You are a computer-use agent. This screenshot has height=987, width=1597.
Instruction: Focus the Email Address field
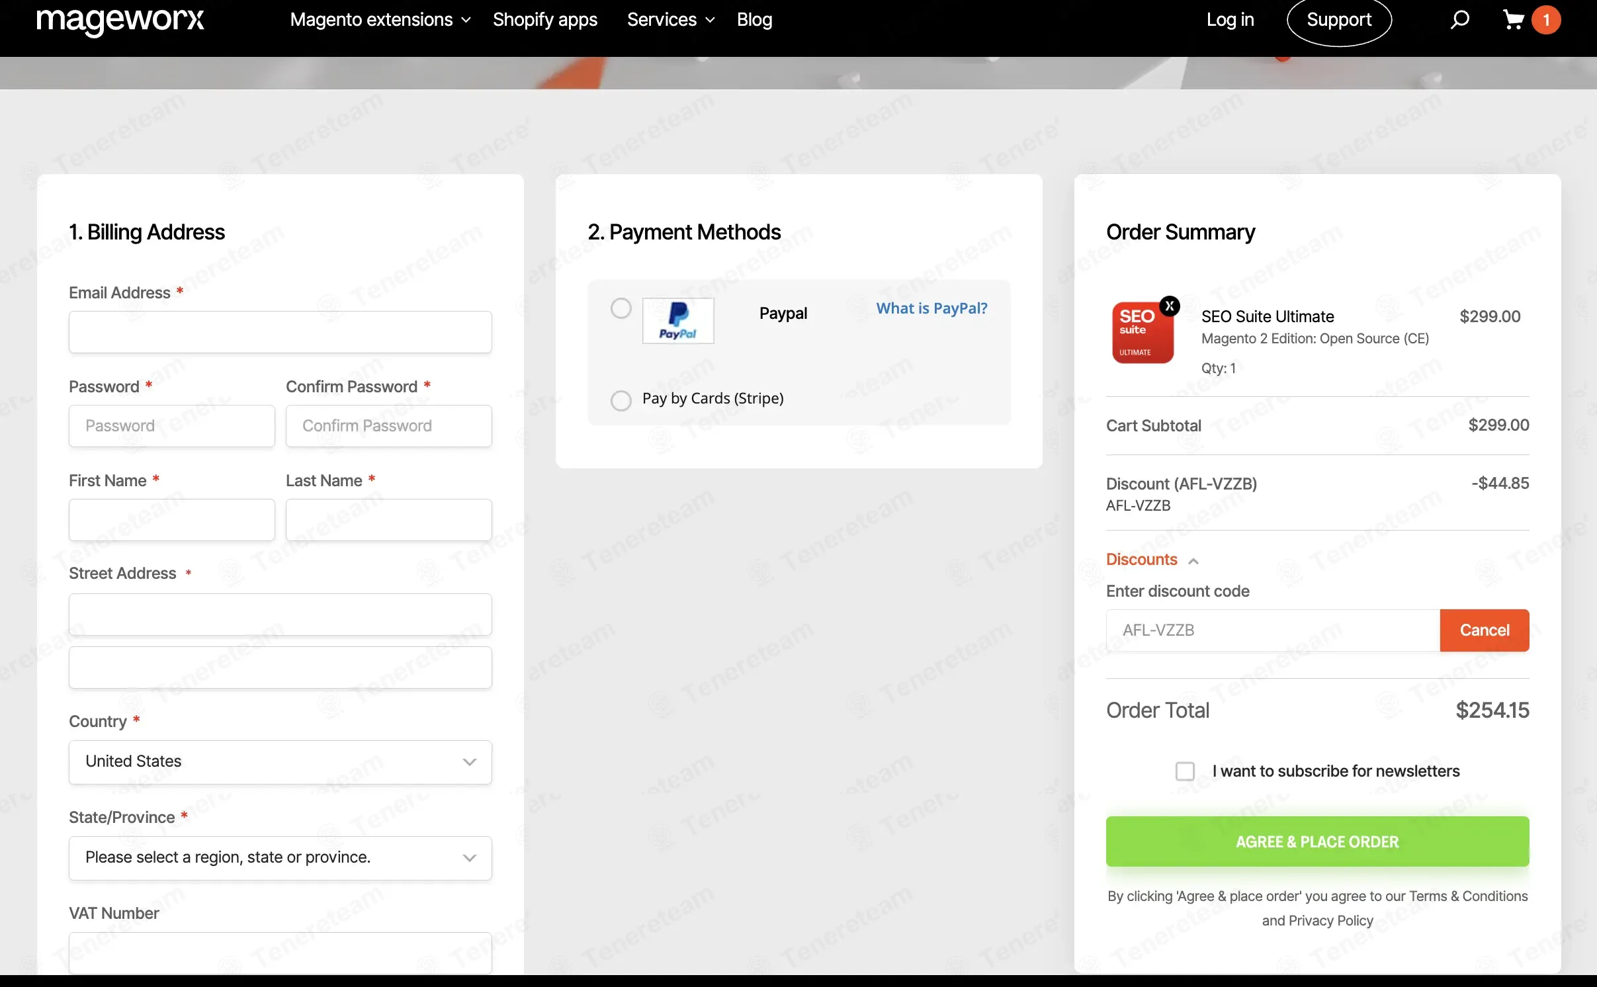281,332
